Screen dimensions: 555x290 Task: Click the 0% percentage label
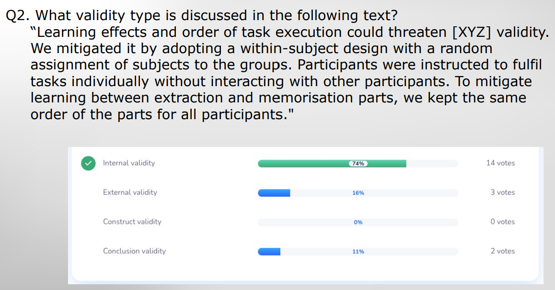click(358, 222)
